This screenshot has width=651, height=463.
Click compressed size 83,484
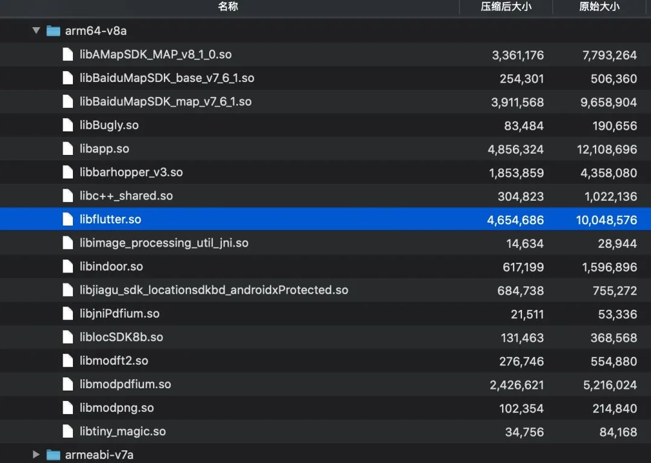point(524,126)
